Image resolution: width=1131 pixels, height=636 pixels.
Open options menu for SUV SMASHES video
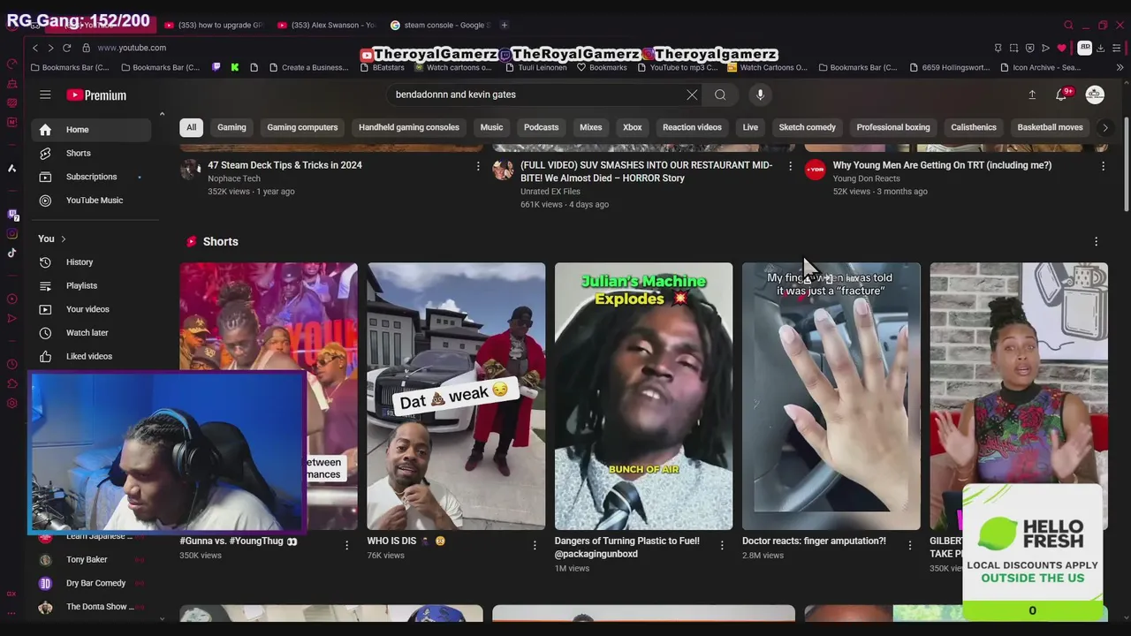790,166
